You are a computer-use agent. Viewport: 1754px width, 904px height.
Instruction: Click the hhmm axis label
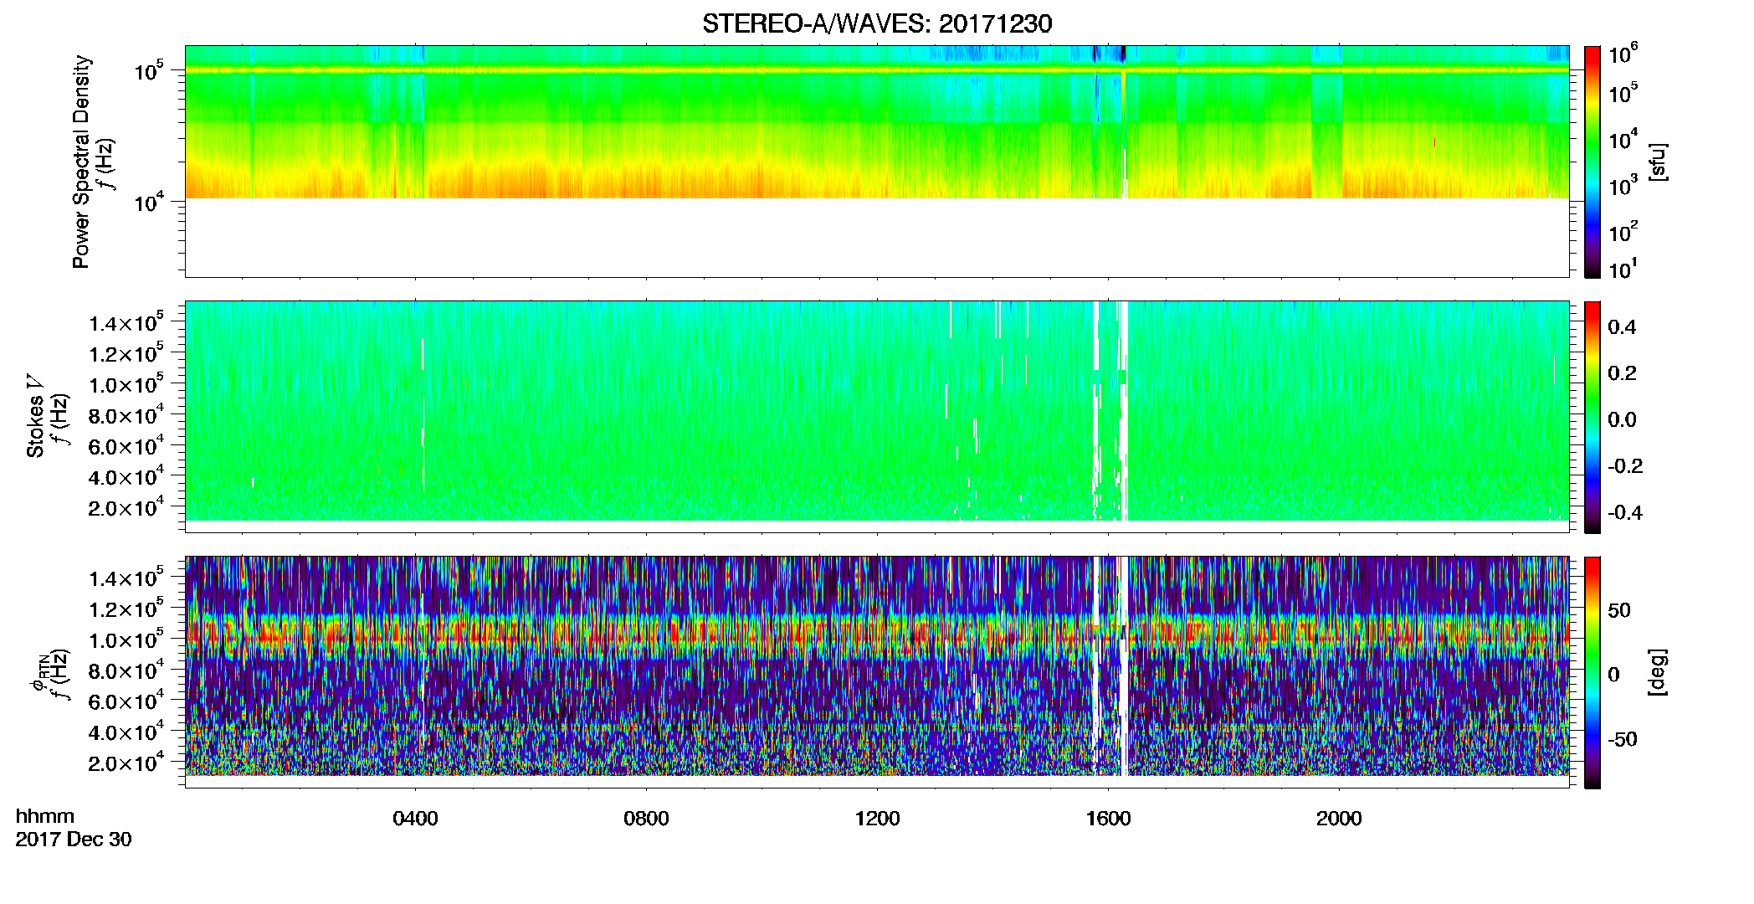[x=45, y=816]
